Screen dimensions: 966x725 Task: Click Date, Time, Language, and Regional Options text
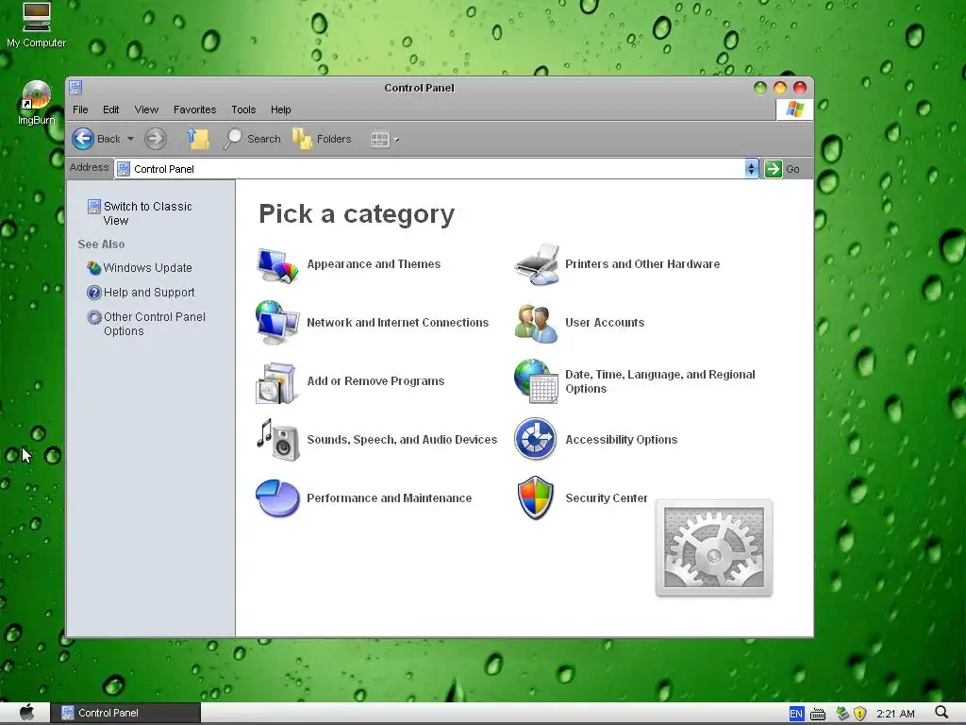pyautogui.click(x=659, y=381)
